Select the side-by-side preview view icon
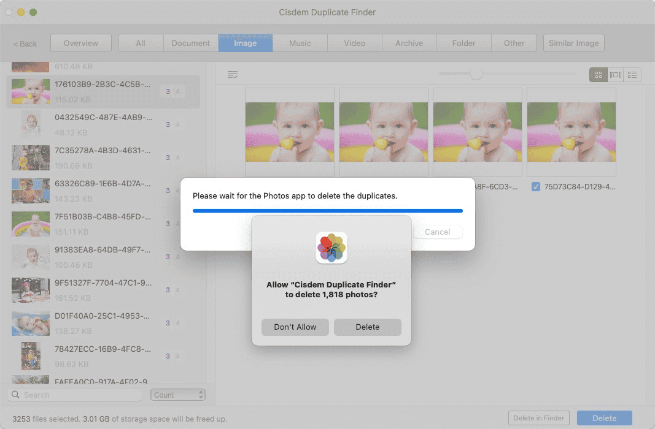Viewport: 655px width, 429px height. (x=616, y=74)
